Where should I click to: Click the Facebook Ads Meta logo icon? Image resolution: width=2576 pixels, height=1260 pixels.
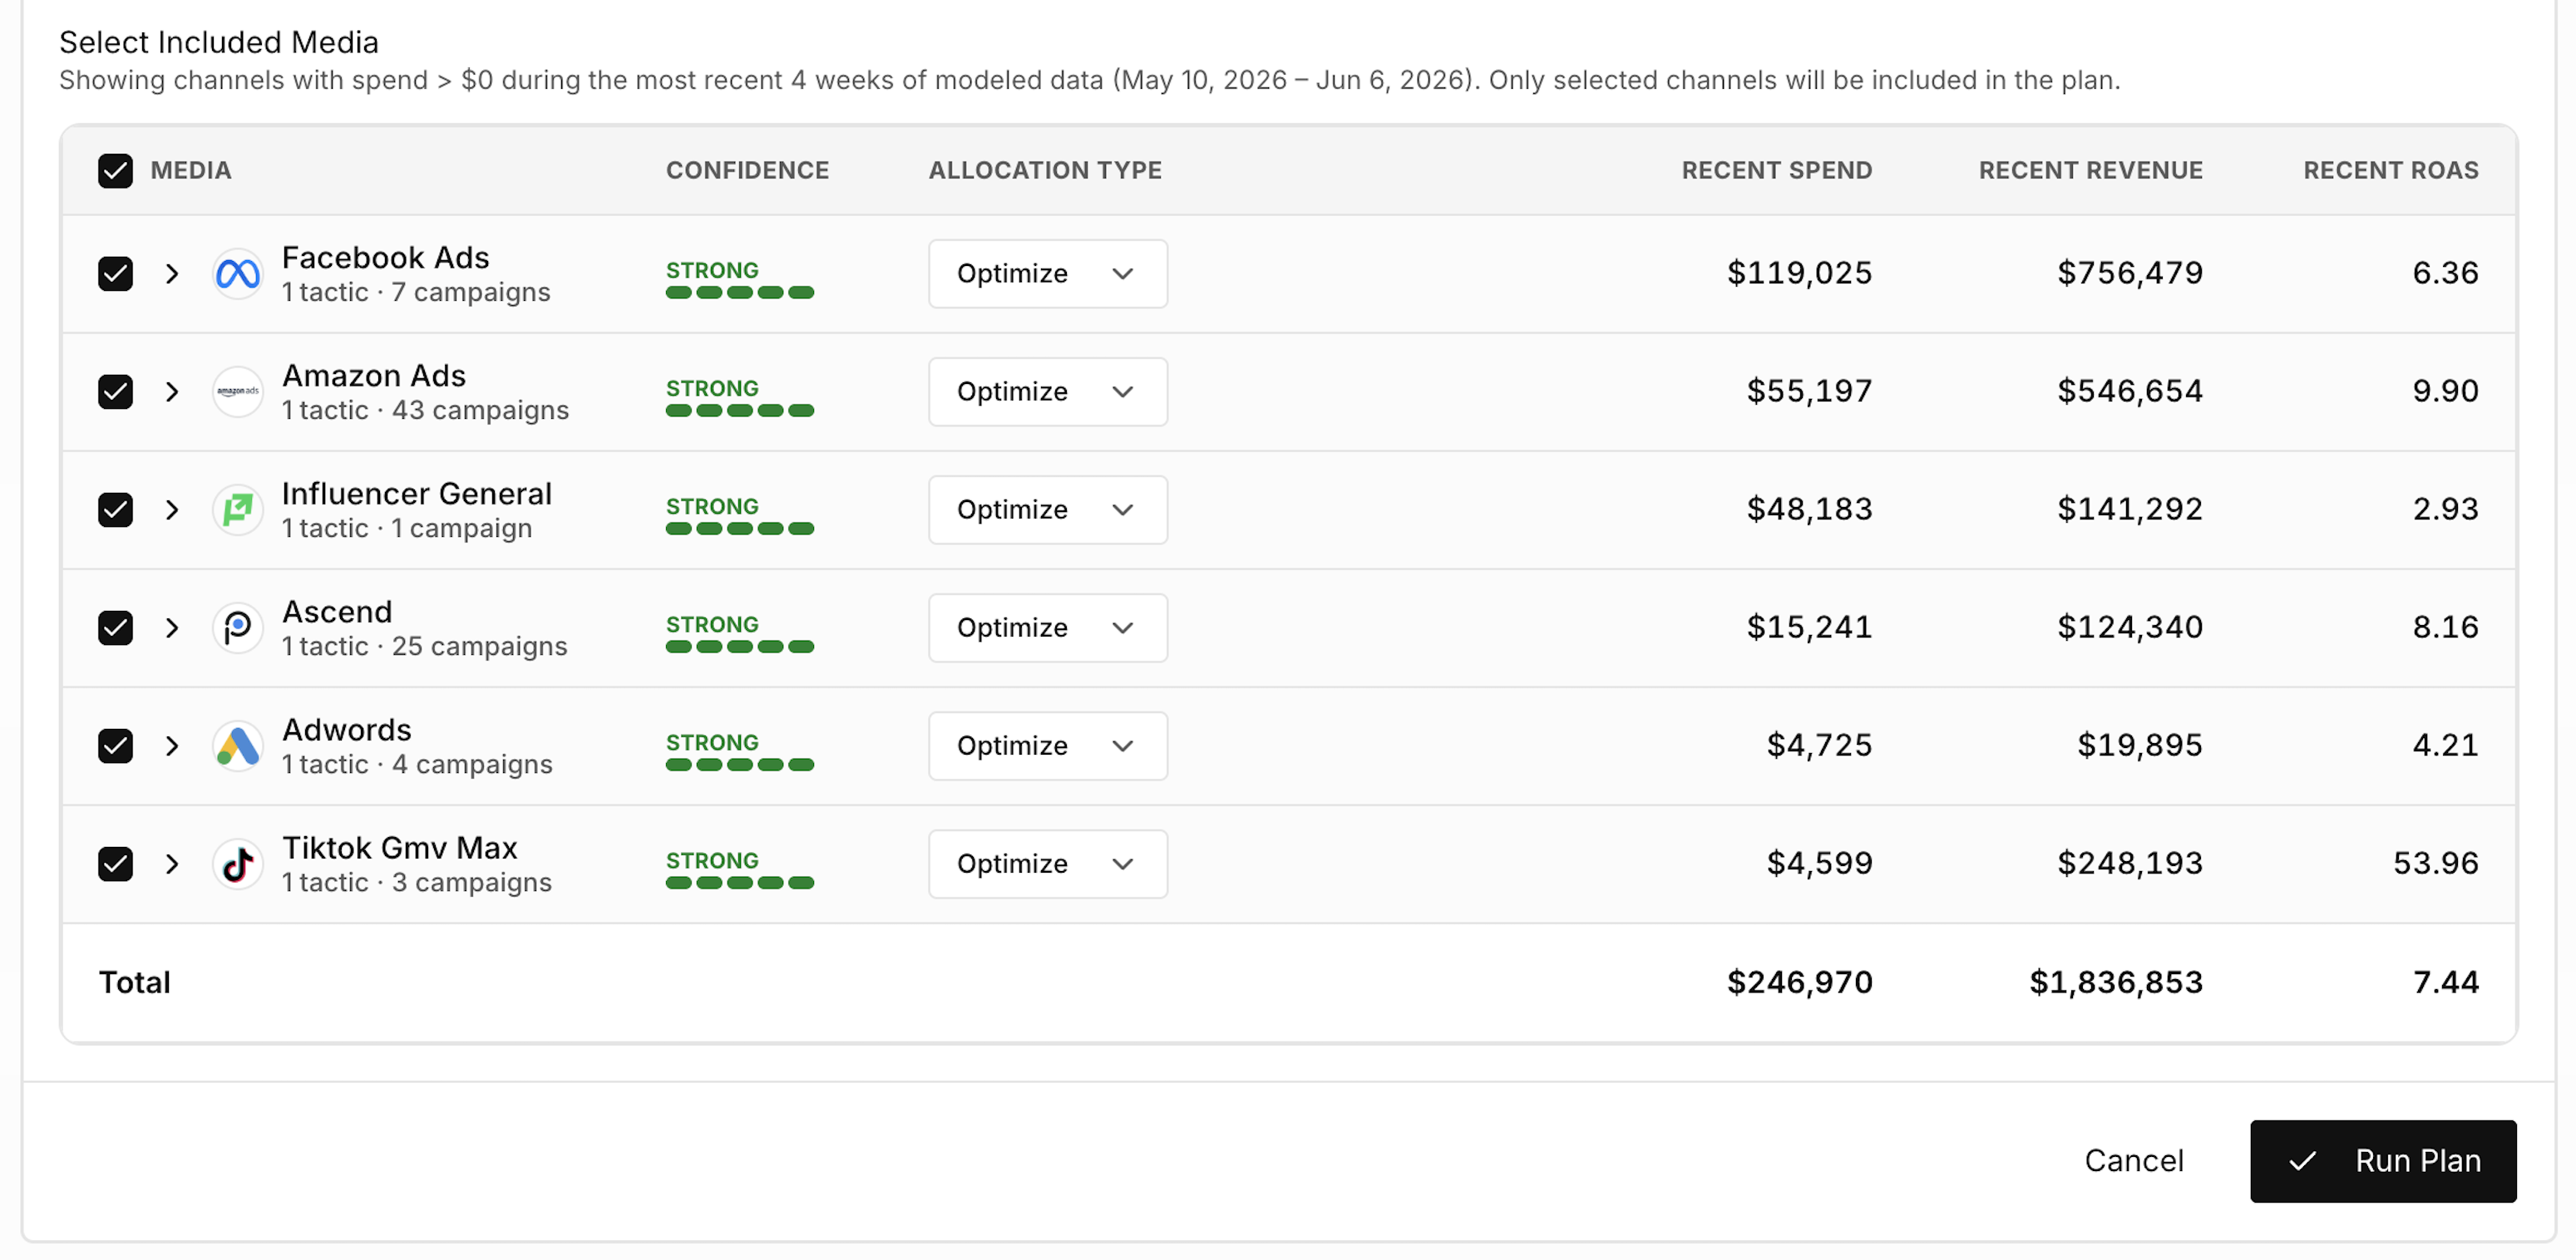tap(238, 273)
